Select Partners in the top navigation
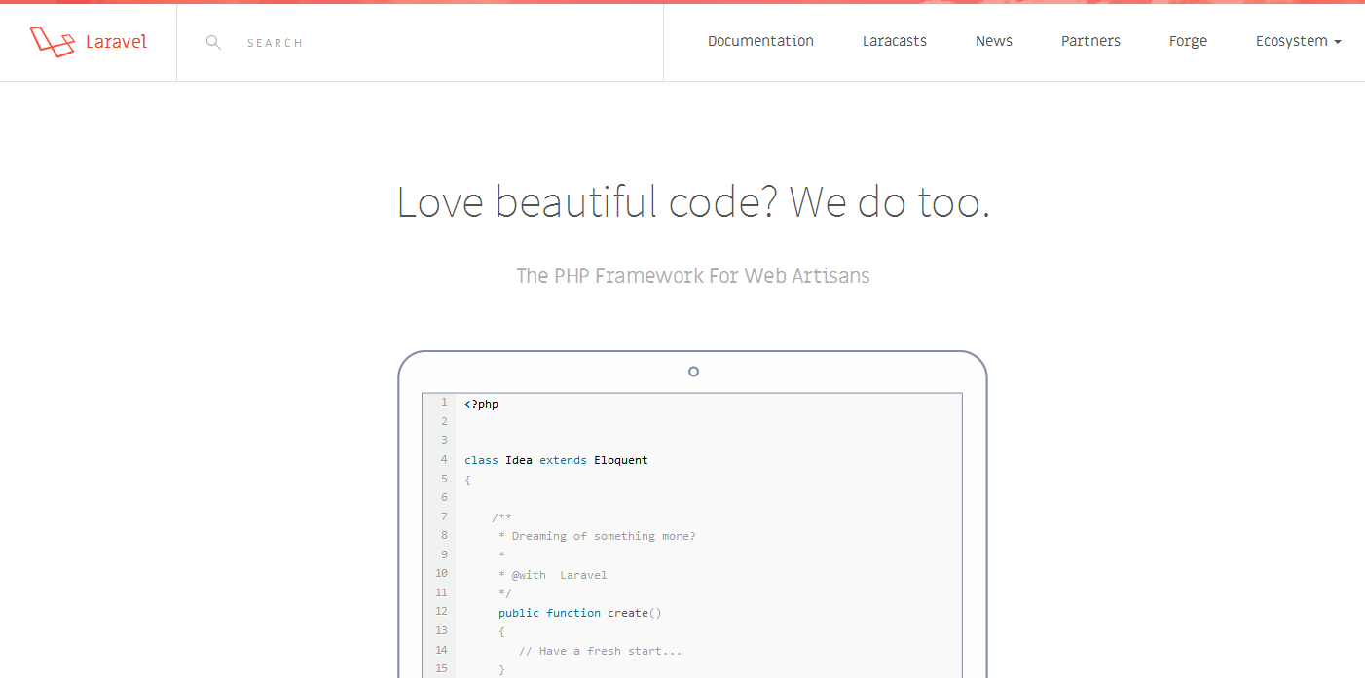The height and width of the screenshot is (678, 1365). 1090,41
